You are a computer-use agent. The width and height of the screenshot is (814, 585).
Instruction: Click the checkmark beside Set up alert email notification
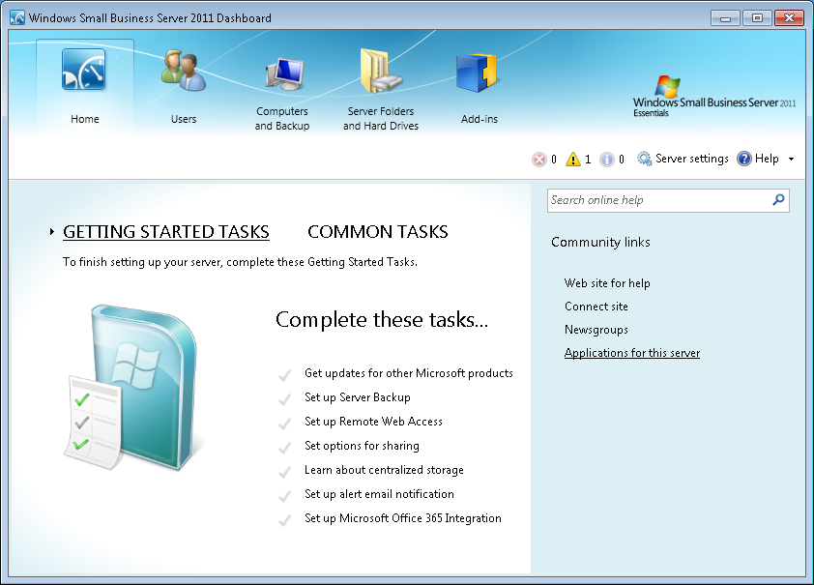pyautogui.click(x=284, y=496)
